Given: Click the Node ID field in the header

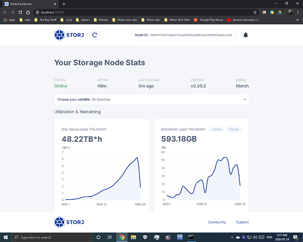Looking at the screenshot, I should (183, 35).
